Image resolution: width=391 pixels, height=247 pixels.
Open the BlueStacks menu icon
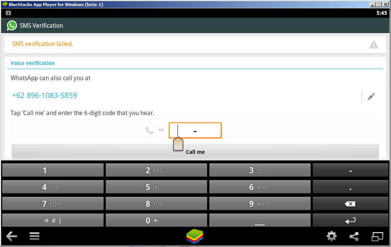(35, 236)
